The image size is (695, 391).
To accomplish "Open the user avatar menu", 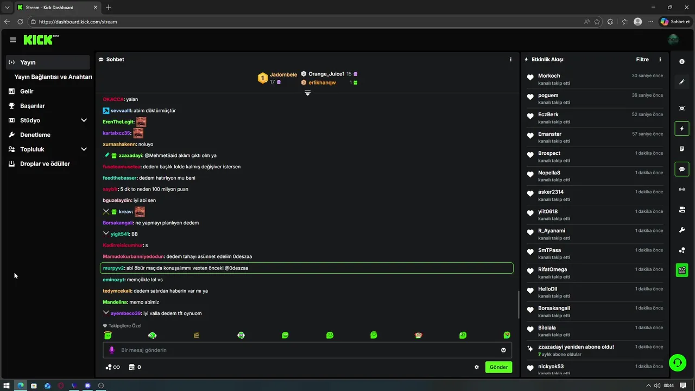I will click(673, 40).
